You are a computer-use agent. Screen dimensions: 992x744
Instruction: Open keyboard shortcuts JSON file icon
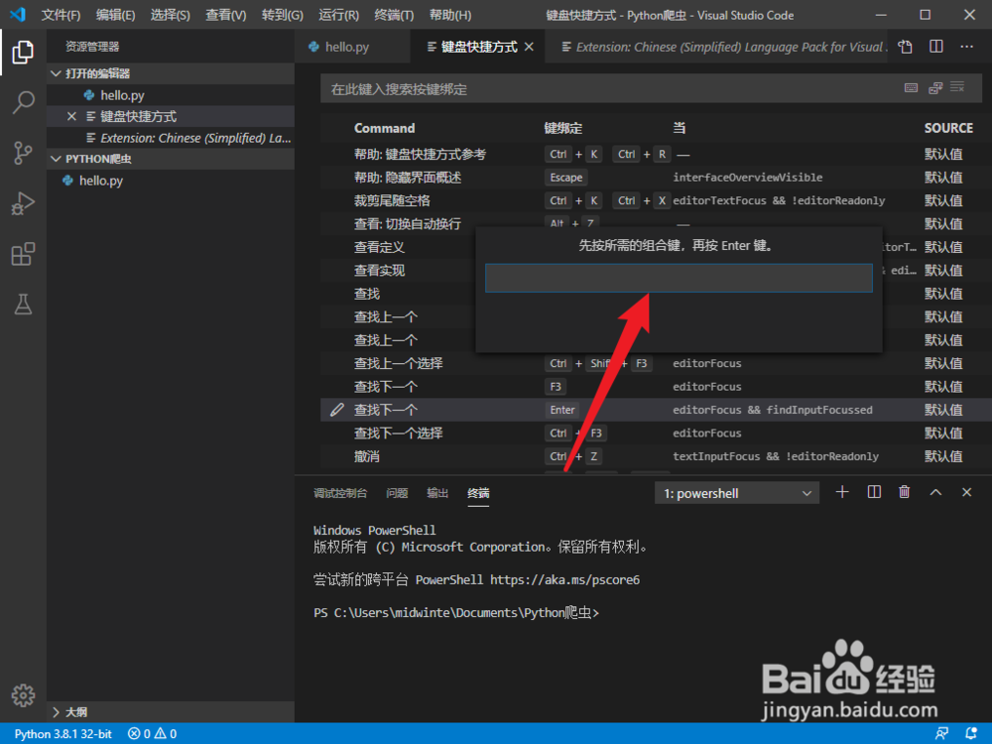coord(906,47)
